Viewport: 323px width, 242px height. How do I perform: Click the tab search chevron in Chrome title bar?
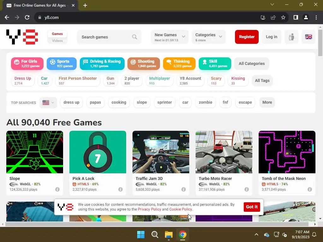click(x=272, y=4)
